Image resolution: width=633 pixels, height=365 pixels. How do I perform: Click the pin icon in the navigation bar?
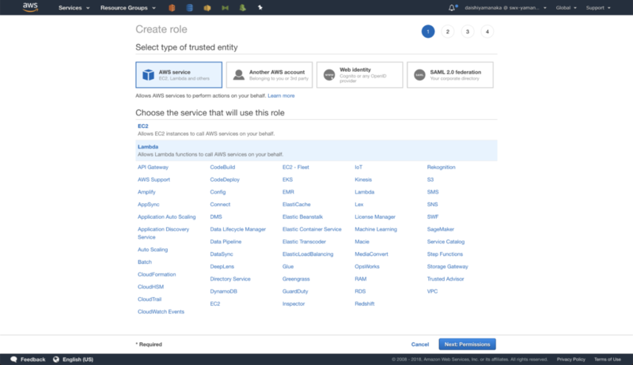(x=260, y=7)
